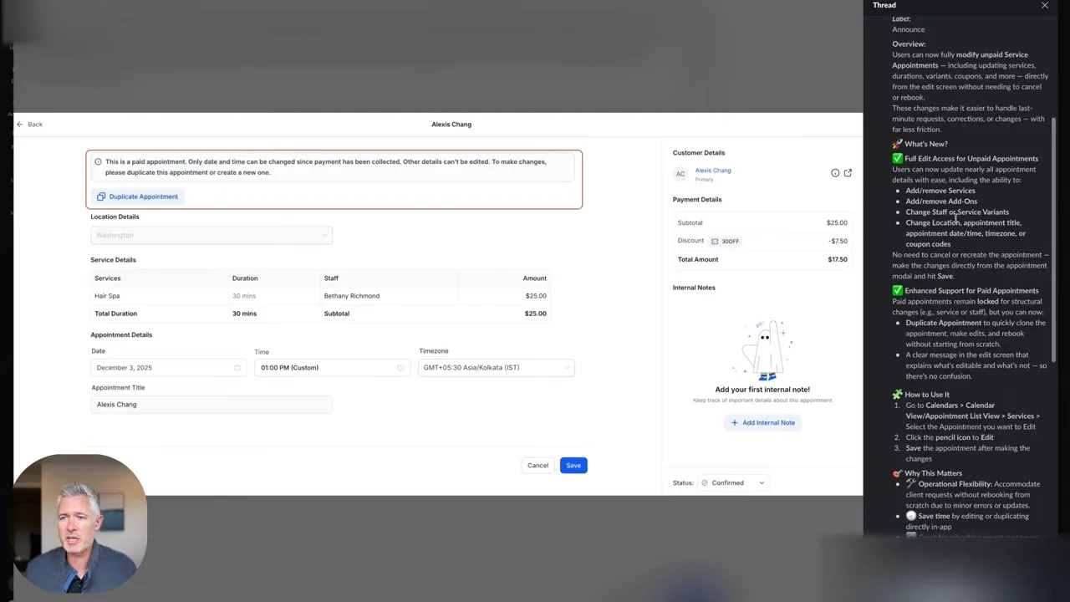Click the $17.50 total amount value
This screenshot has width=1070, height=602.
tap(838, 260)
